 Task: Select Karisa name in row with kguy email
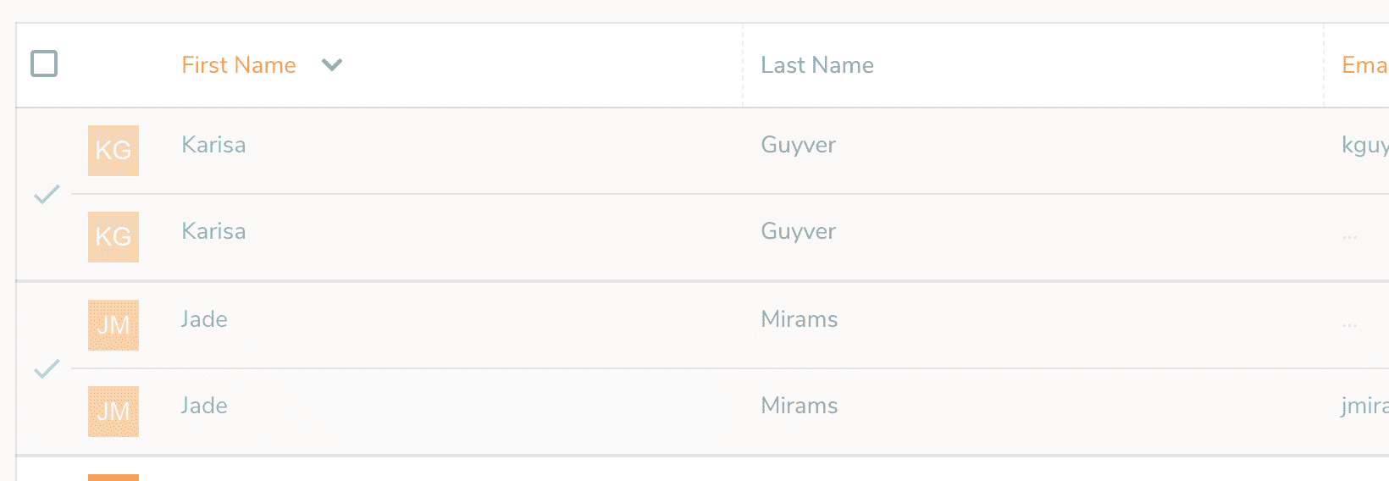(x=213, y=145)
